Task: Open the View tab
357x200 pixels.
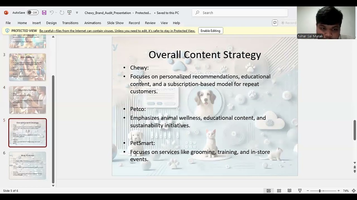Action: (x=164, y=23)
